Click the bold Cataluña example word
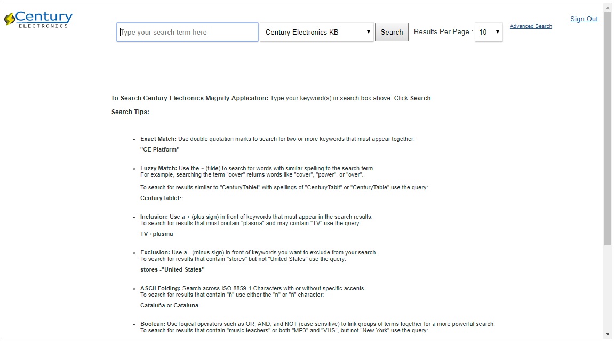The height and width of the screenshot is (342, 615). click(153, 305)
